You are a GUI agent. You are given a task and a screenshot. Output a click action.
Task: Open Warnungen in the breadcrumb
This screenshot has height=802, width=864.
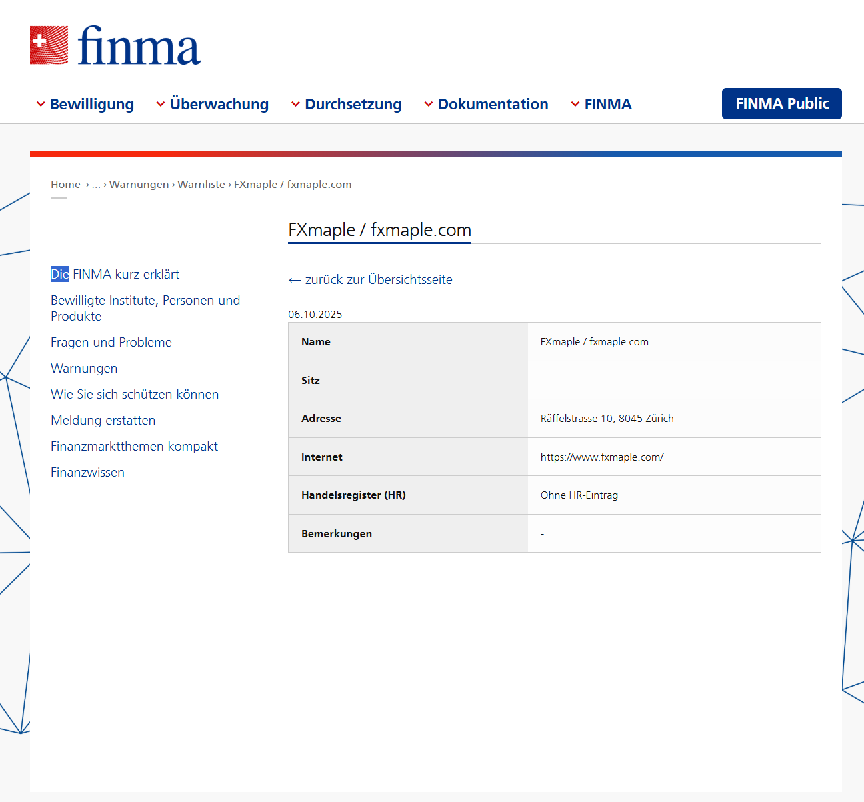pyautogui.click(x=139, y=185)
